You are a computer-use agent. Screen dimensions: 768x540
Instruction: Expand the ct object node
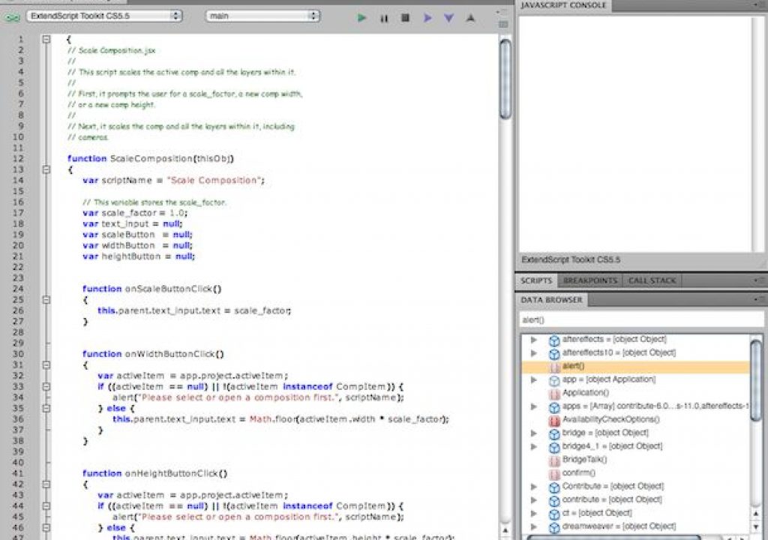coord(534,513)
